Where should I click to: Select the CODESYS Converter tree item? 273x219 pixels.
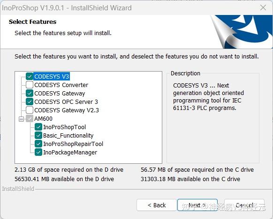[x=61, y=85]
